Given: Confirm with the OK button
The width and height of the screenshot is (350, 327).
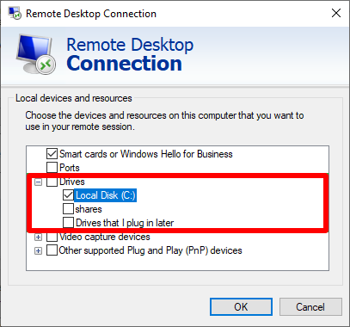Looking at the screenshot, I should click(x=241, y=307).
